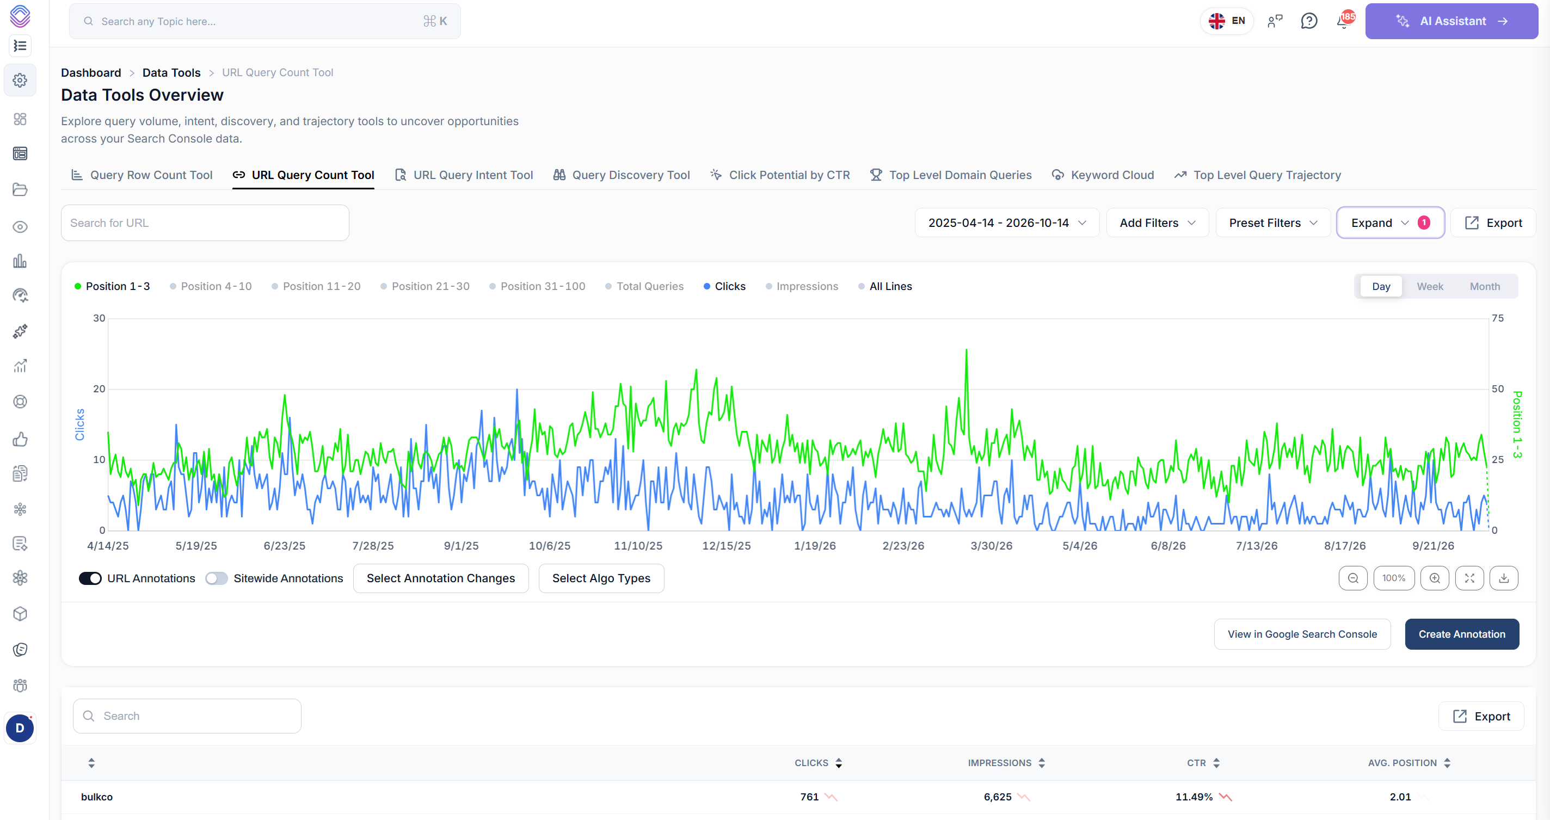Click View in Google Search Console

point(1302,634)
